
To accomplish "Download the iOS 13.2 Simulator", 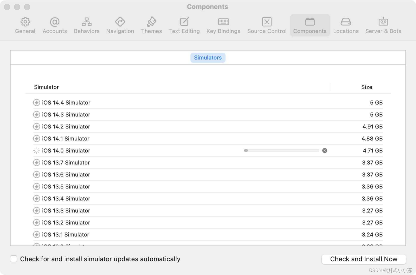I will [x=37, y=222].
